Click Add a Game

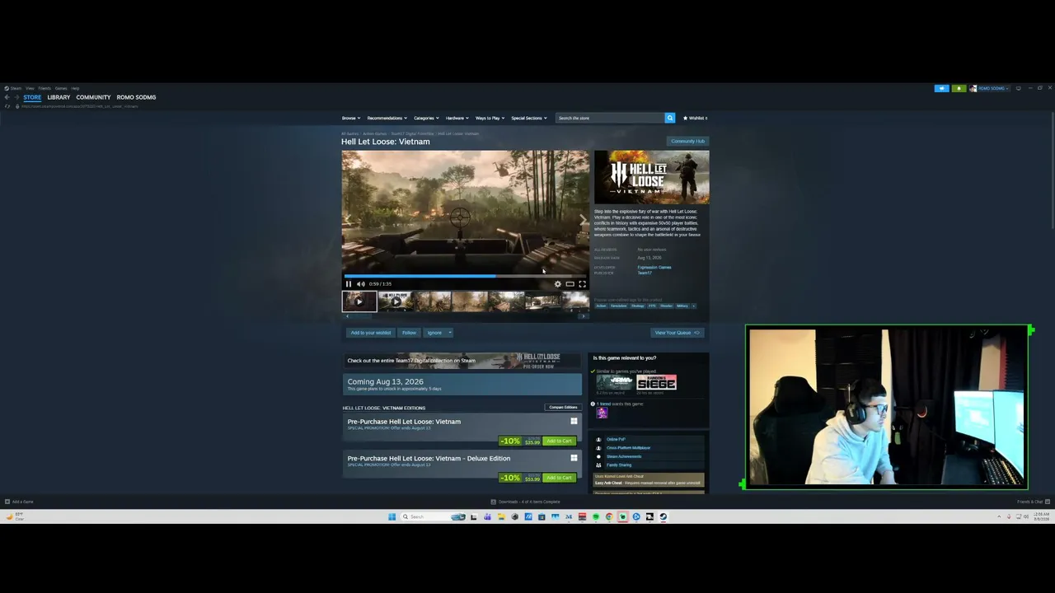pos(19,502)
